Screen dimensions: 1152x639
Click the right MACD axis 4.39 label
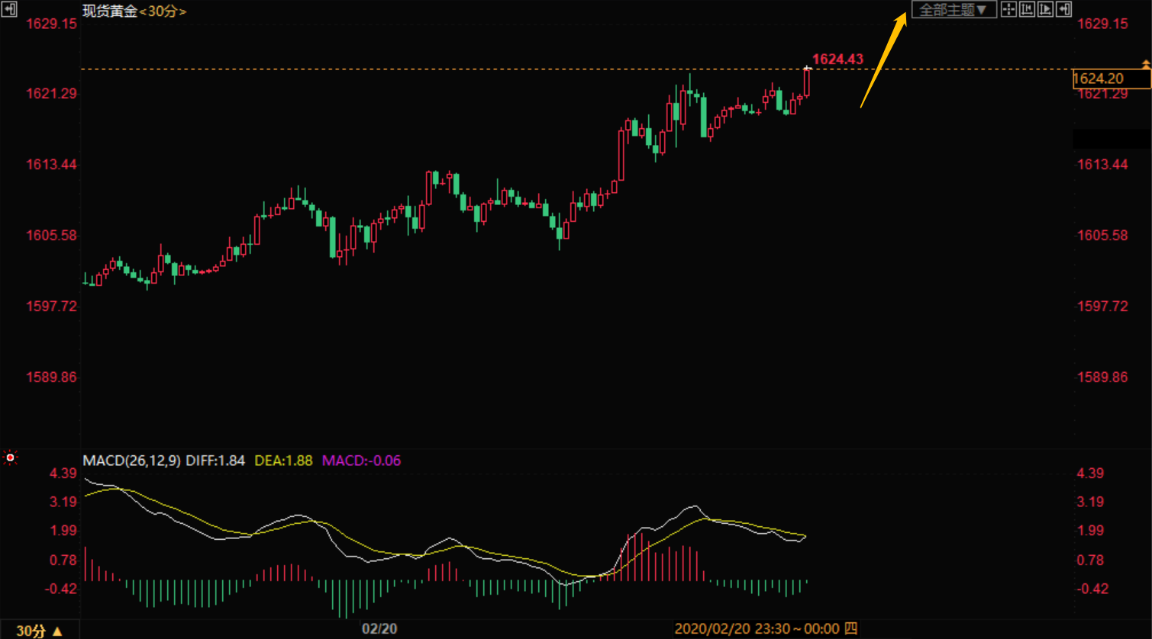pyautogui.click(x=1090, y=473)
